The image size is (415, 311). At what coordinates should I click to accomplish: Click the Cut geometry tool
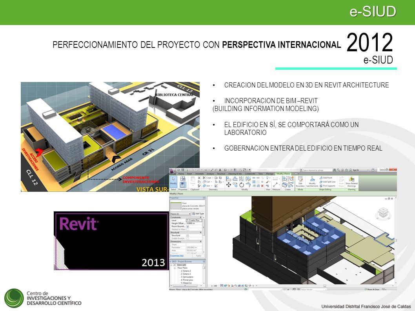[207, 182]
